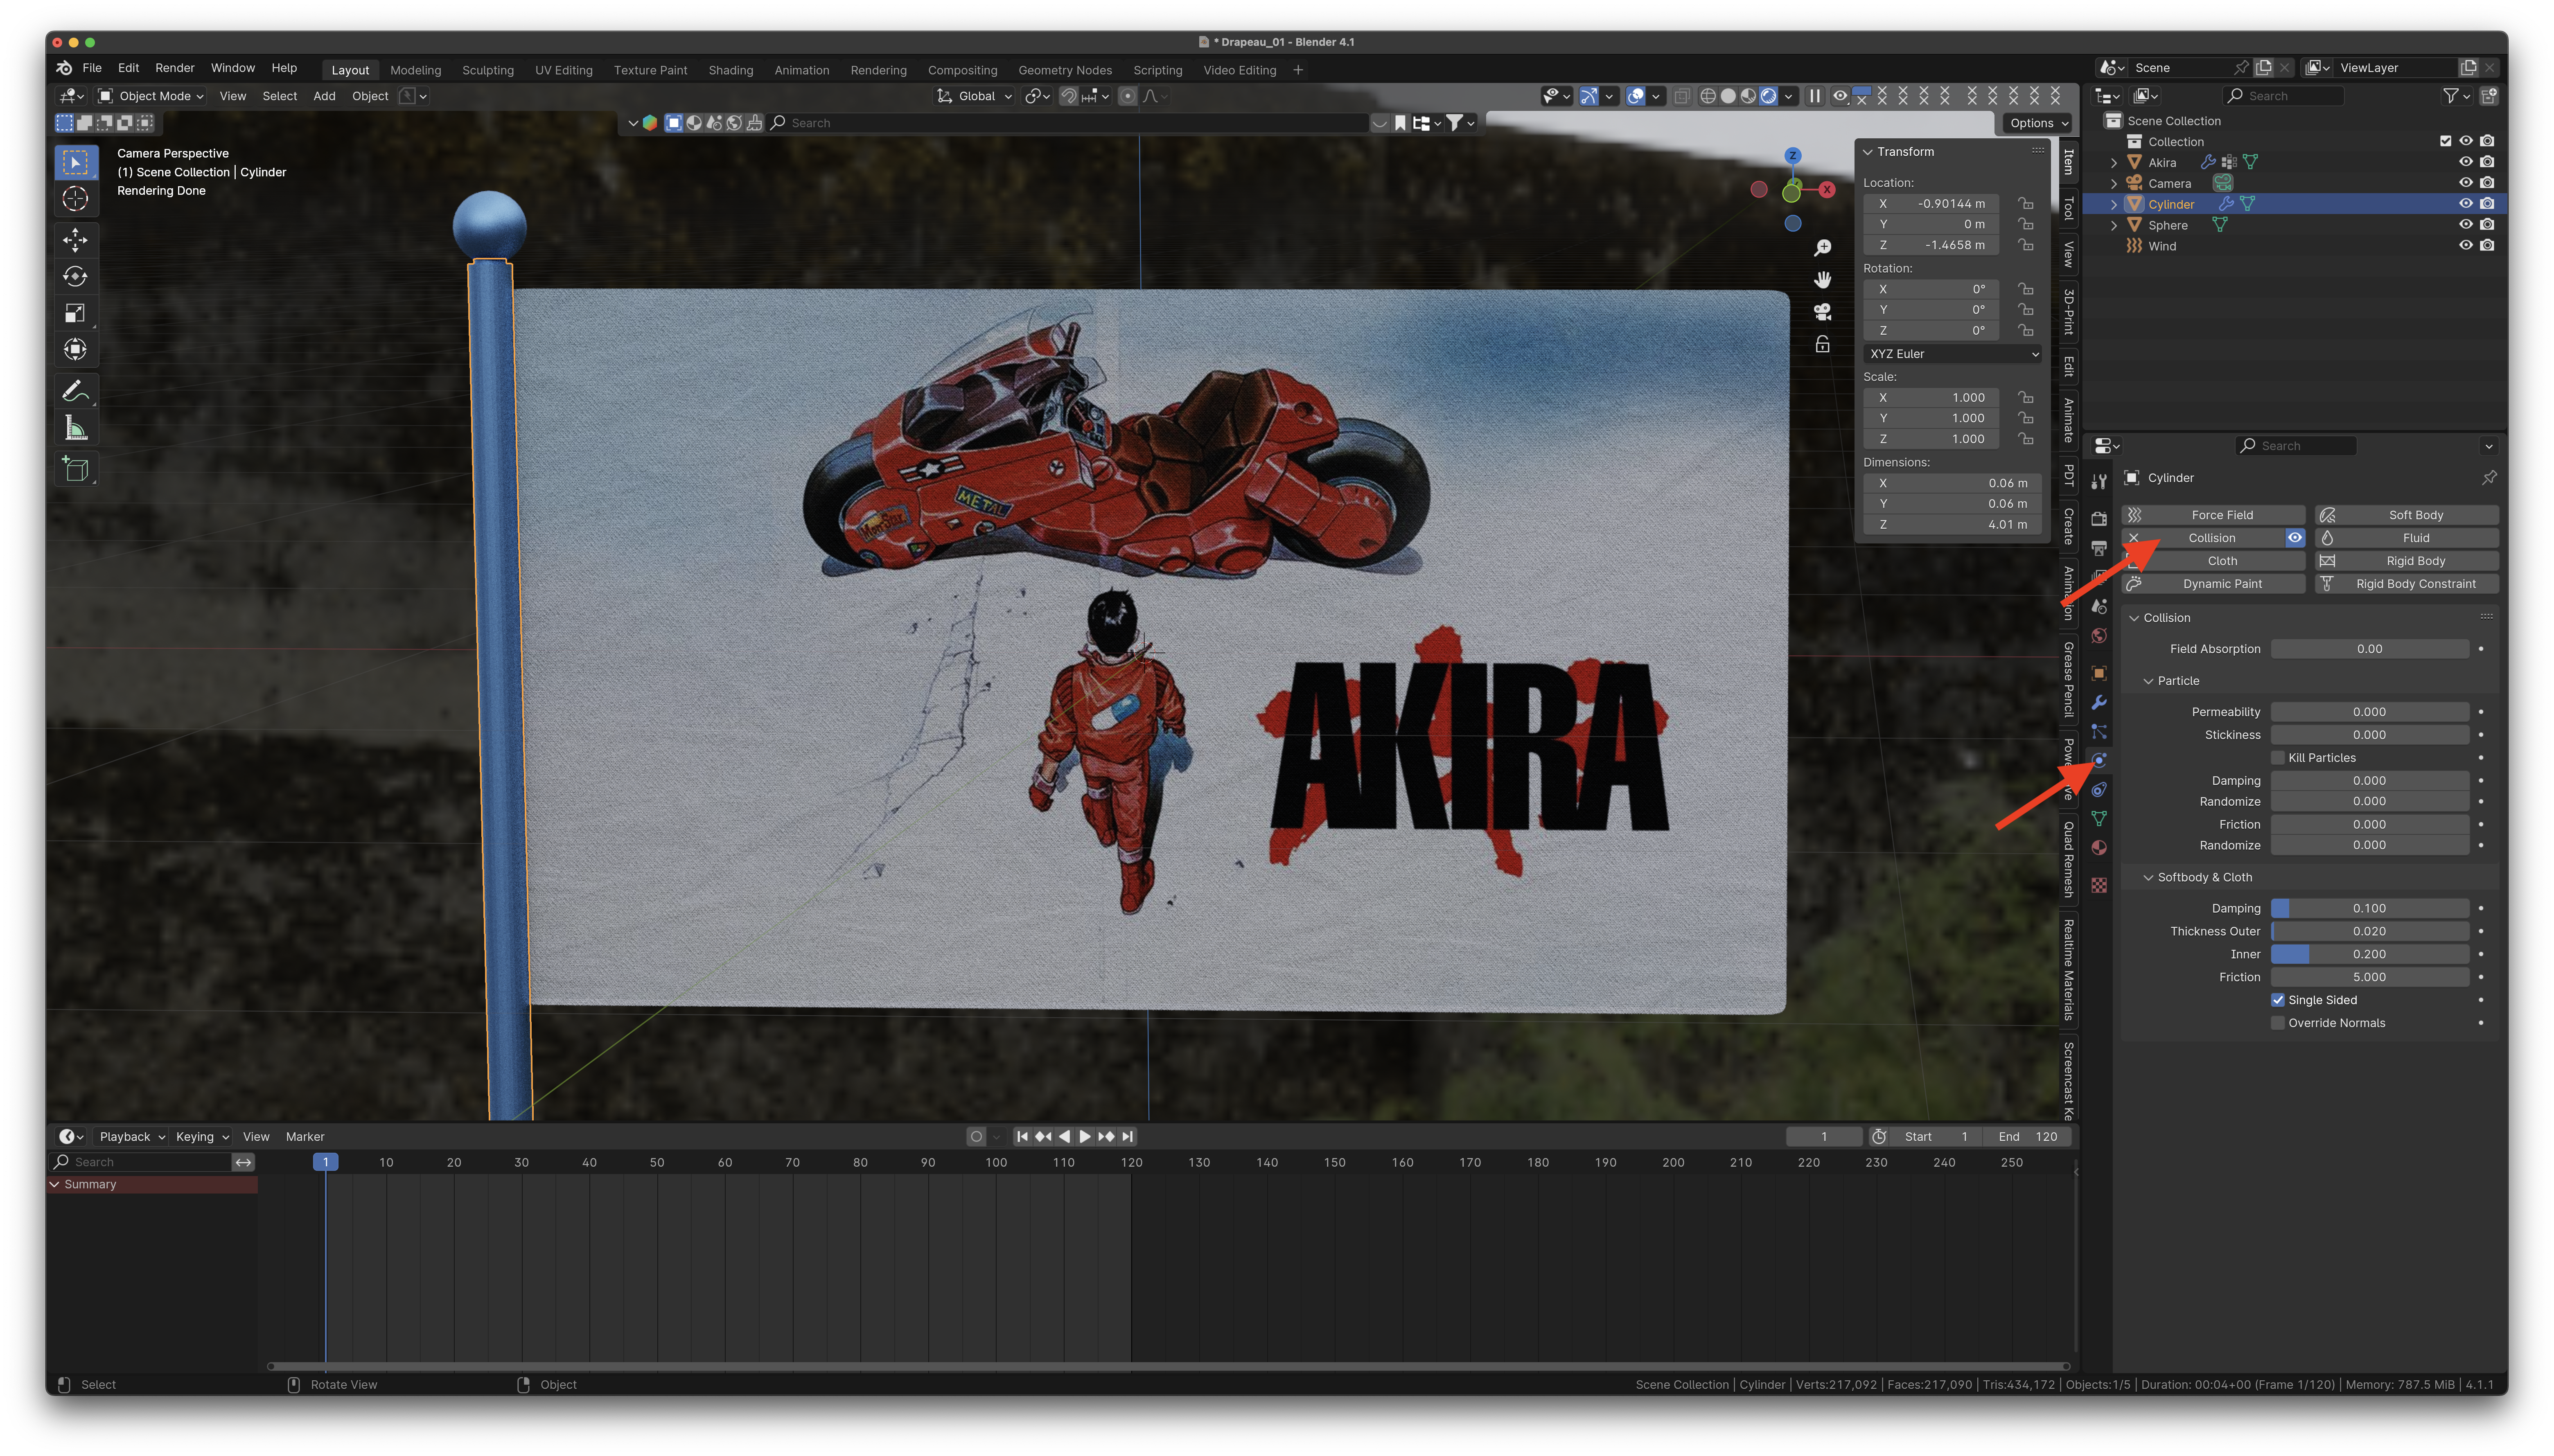The image size is (2554, 1456).
Task: Select the Measure tool
Action: [75, 429]
